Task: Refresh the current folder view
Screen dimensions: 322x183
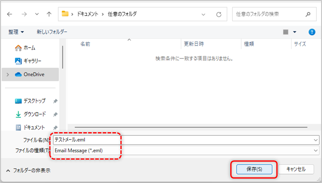Action: [x=219, y=14]
